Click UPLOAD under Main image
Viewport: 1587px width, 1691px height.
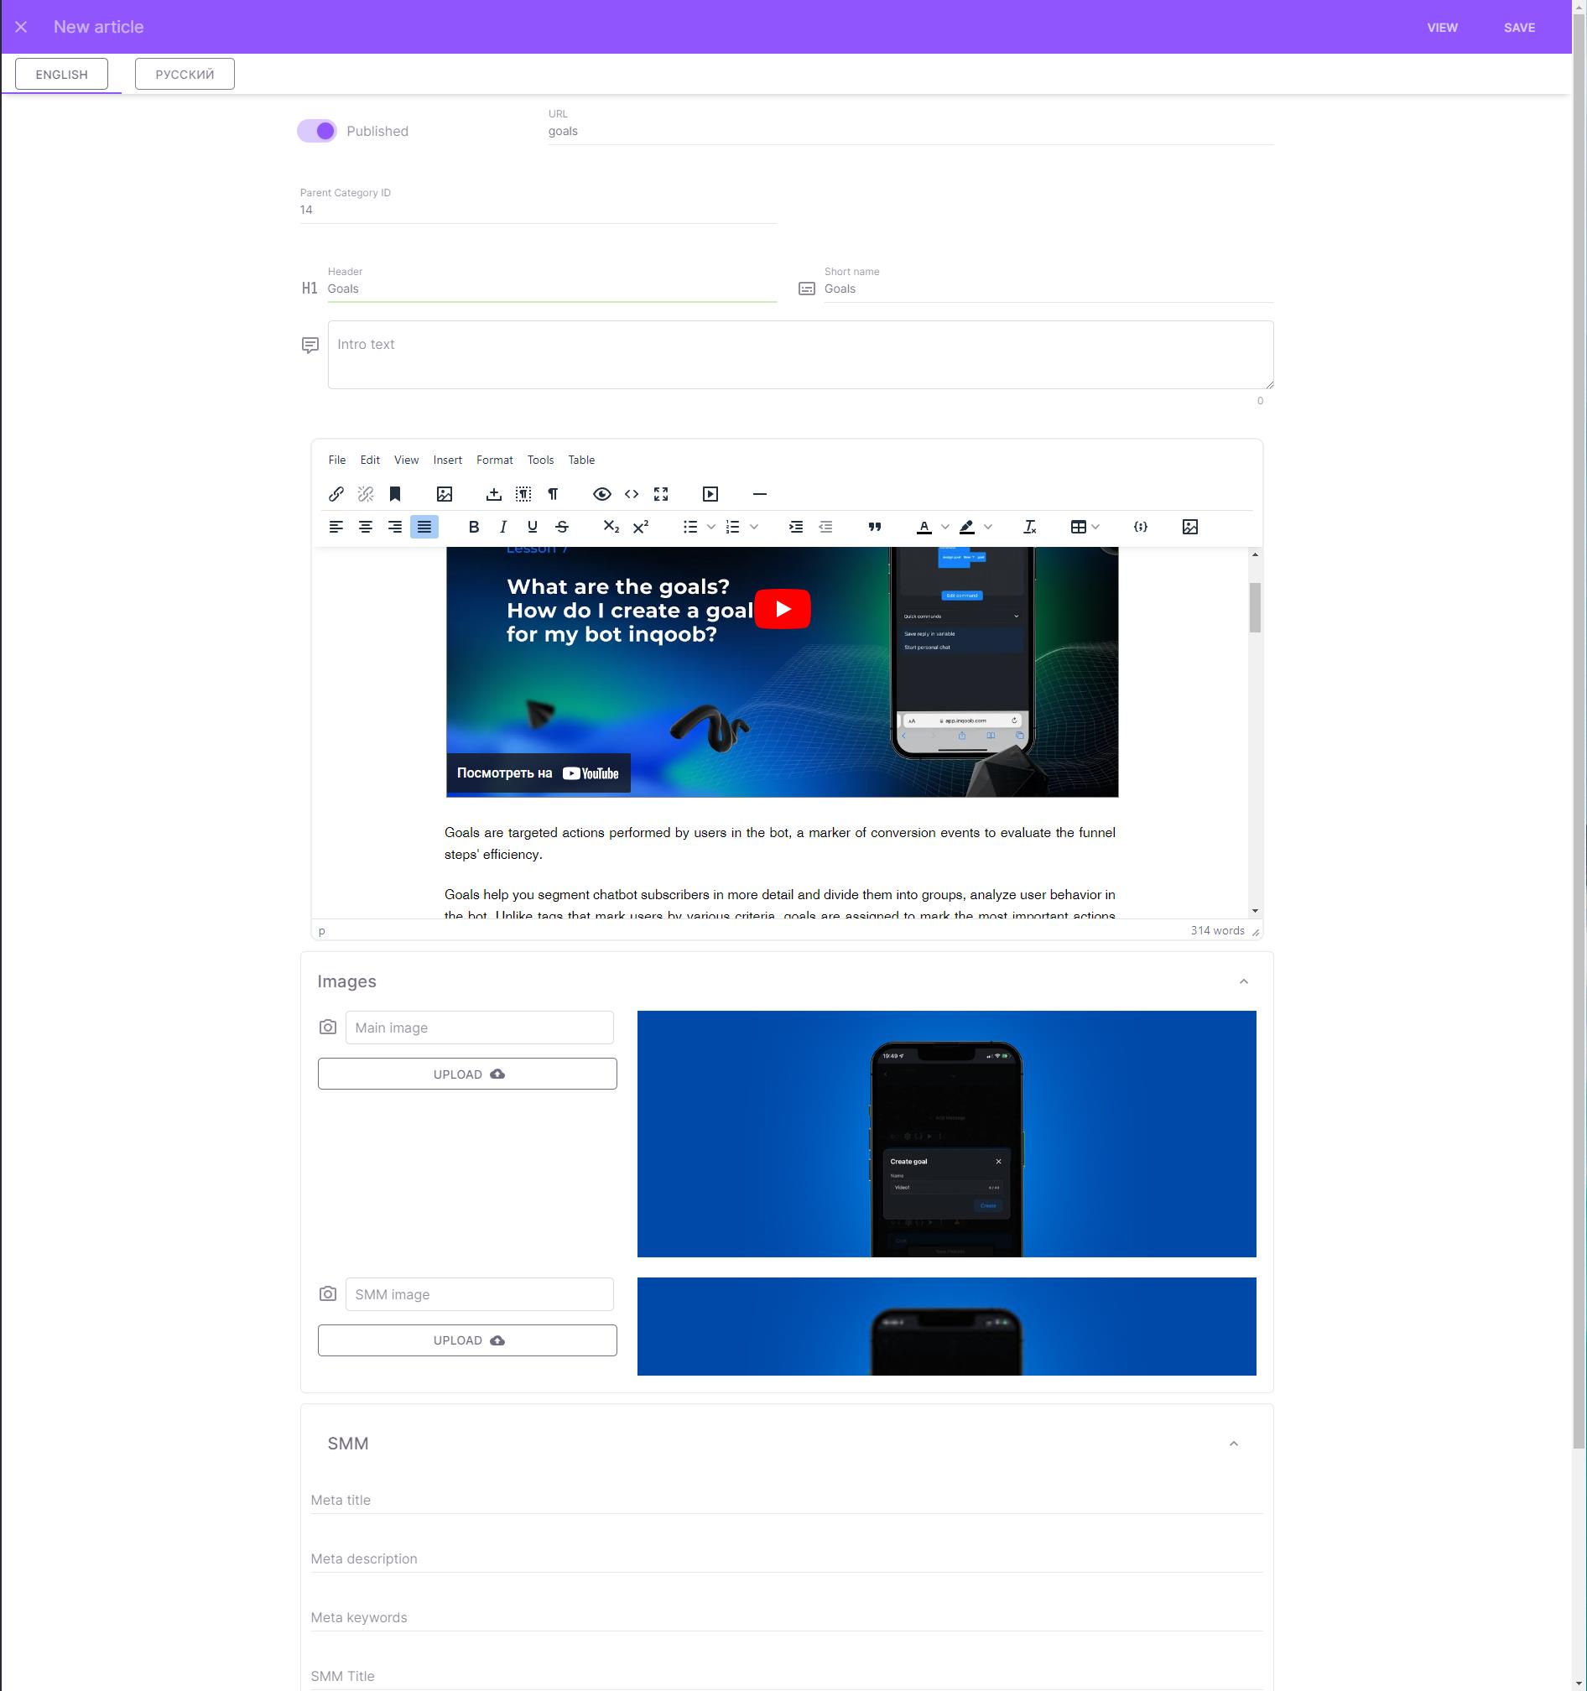(x=467, y=1074)
